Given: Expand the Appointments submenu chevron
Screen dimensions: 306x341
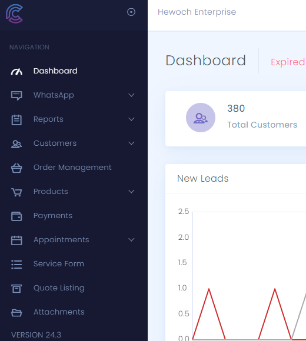Looking at the screenshot, I should [131, 240].
